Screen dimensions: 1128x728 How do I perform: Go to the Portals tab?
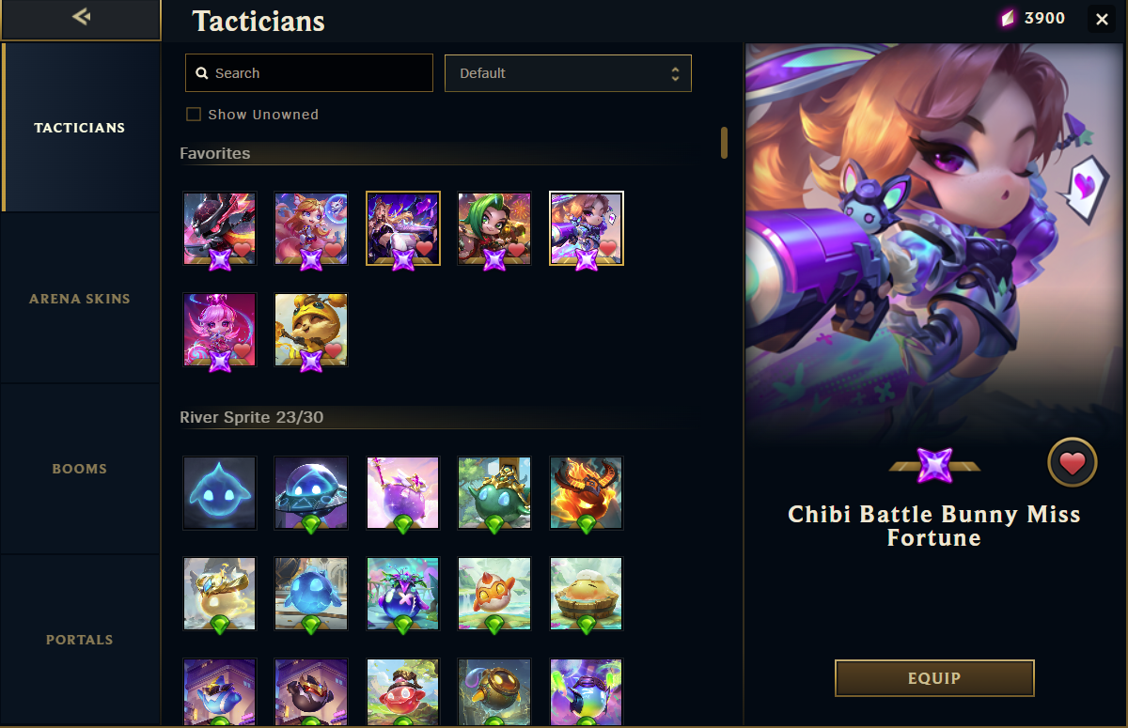pos(80,640)
